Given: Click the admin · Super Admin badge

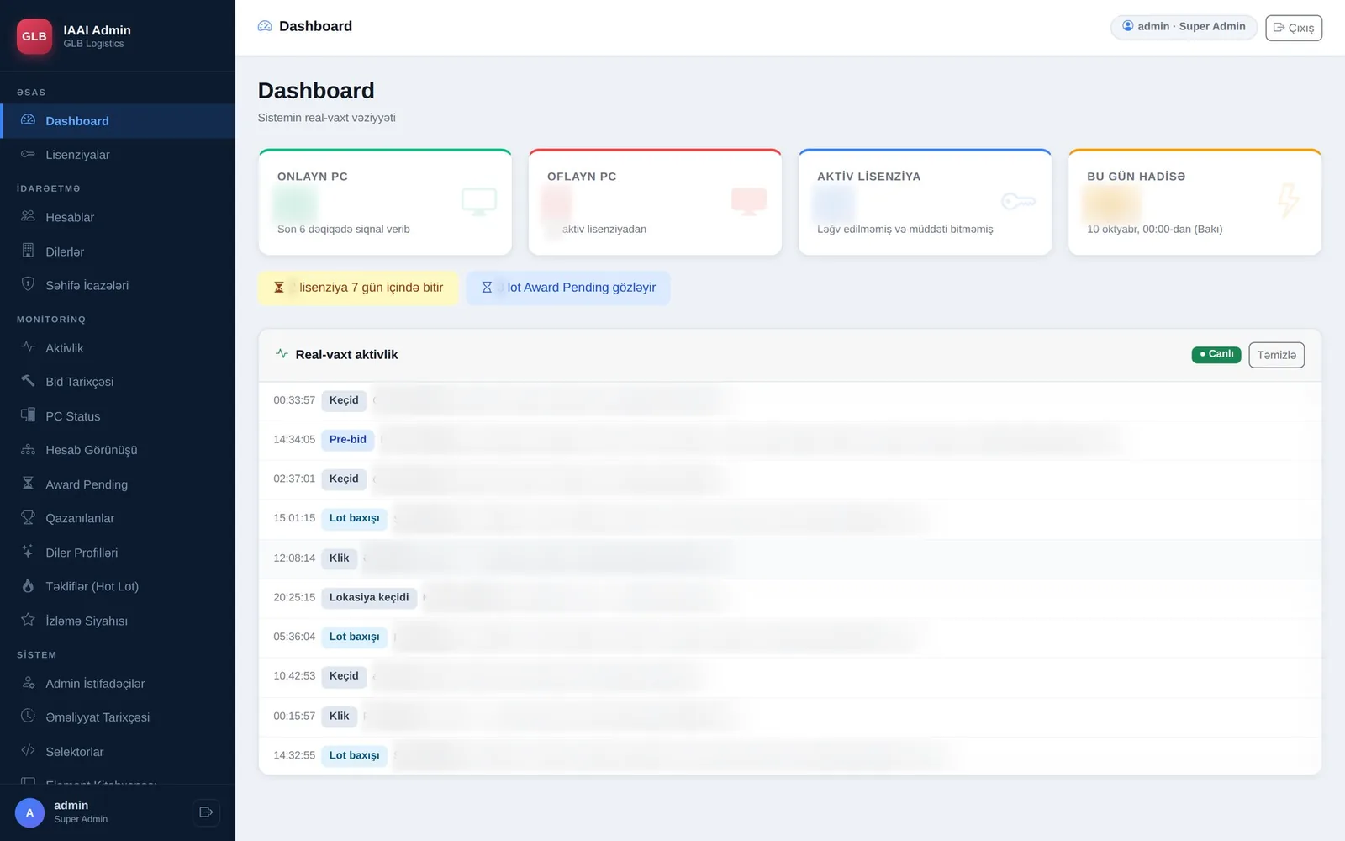Looking at the screenshot, I should tap(1184, 27).
